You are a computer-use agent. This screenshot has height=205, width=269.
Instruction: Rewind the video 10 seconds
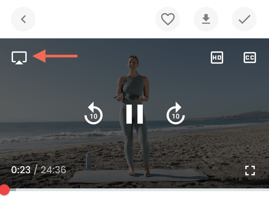(x=94, y=113)
